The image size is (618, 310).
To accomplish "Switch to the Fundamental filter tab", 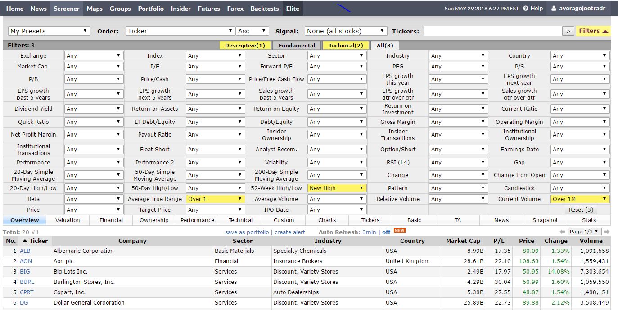I will pyautogui.click(x=297, y=46).
